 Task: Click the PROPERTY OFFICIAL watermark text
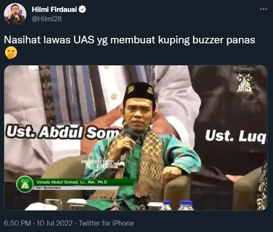coord(100,164)
